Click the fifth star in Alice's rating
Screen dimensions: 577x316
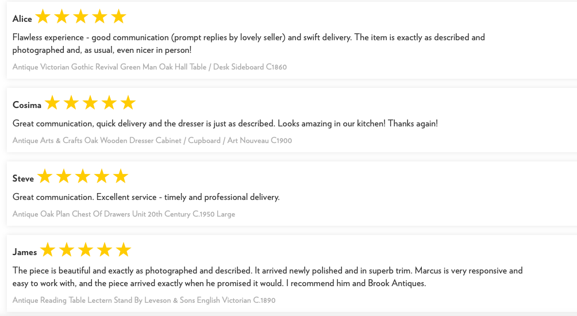tap(118, 17)
